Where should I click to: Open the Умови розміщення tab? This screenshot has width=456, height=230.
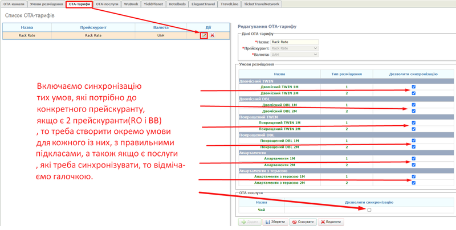[x=47, y=4]
